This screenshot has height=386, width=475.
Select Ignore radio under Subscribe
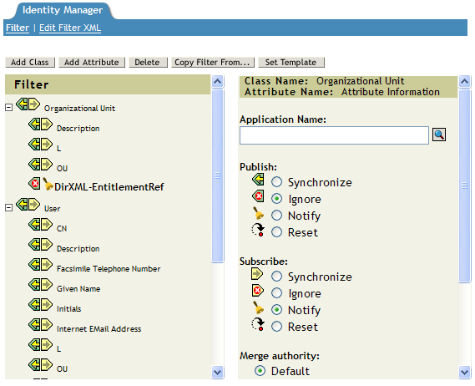pyautogui.click(x=276, y=293)
